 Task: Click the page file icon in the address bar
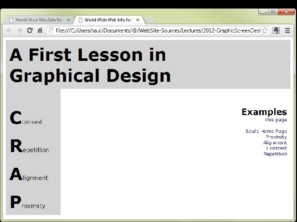[x=51, y=30]
